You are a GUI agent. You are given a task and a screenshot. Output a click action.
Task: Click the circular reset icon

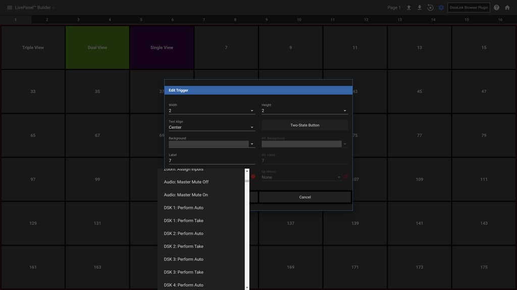point(430,8)
